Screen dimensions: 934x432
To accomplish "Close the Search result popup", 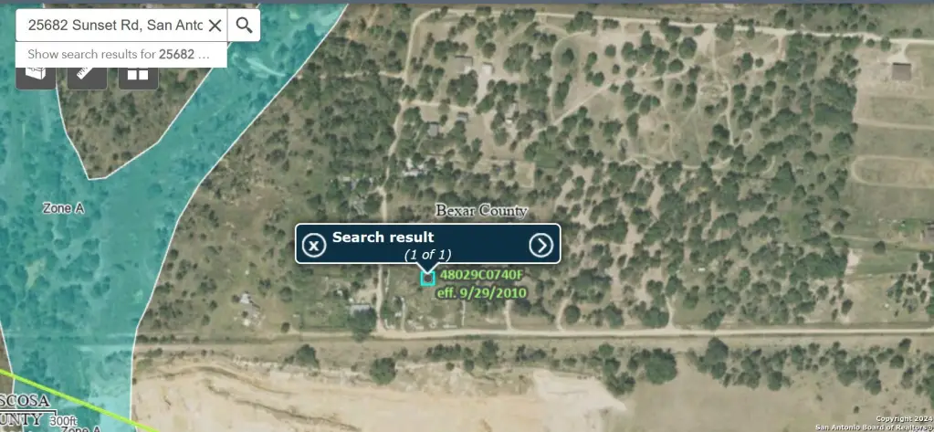I will coord(313,245).
